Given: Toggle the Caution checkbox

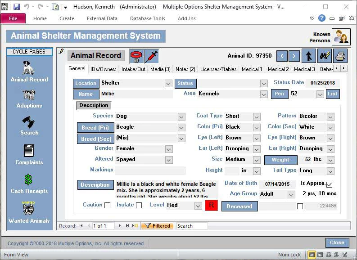Looking at the screenshot, I should click(x=107, y=206).
